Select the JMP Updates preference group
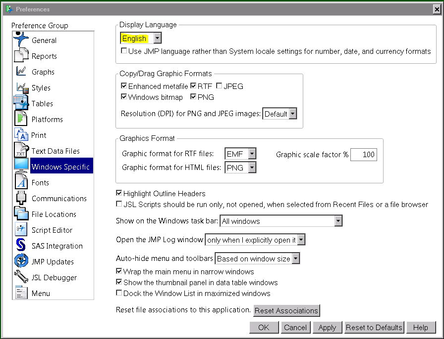 coord(53,262)
